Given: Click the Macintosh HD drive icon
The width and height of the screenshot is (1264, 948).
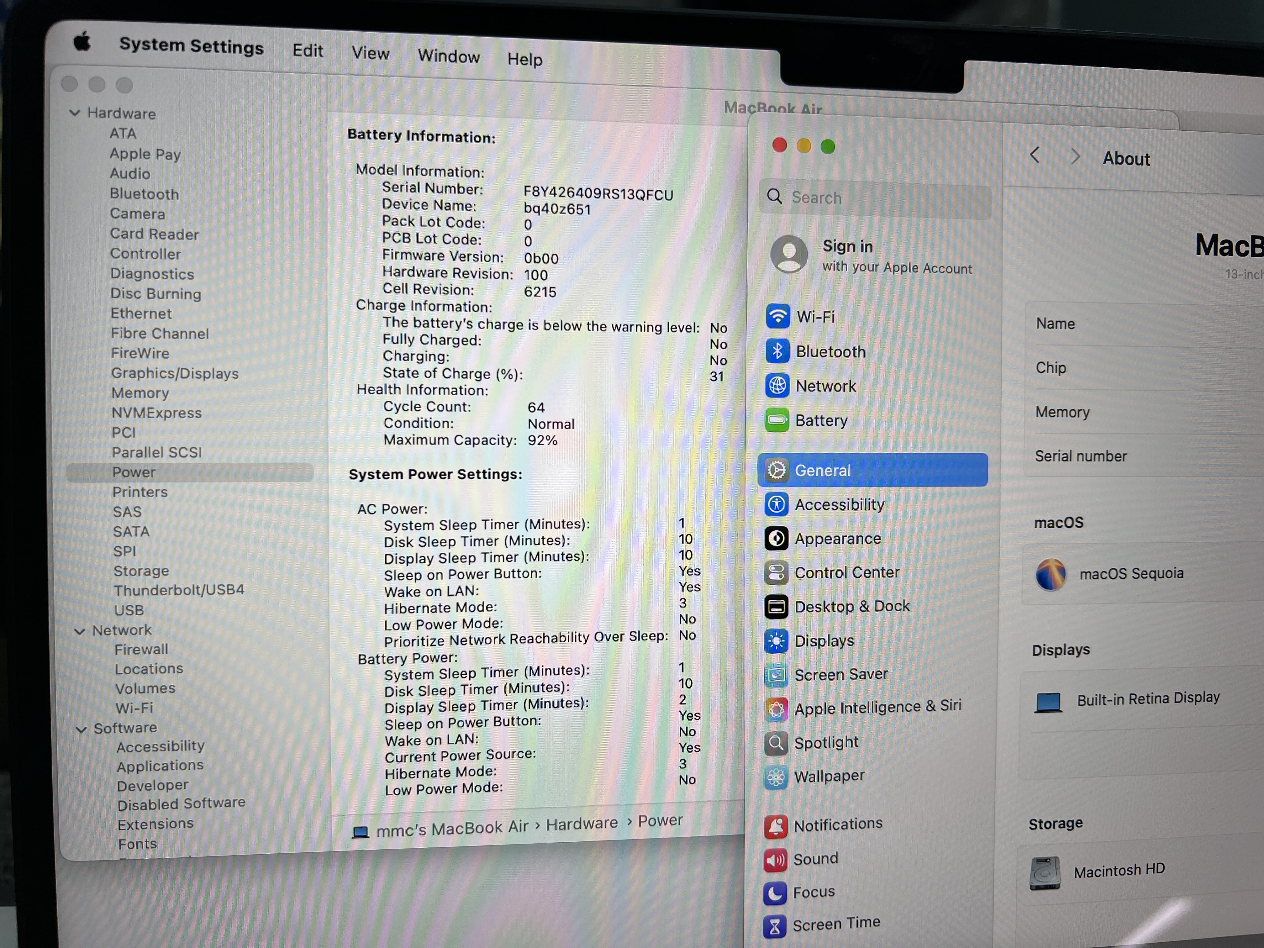Looking at the screenshot, I should click(x=1045, y=873).
